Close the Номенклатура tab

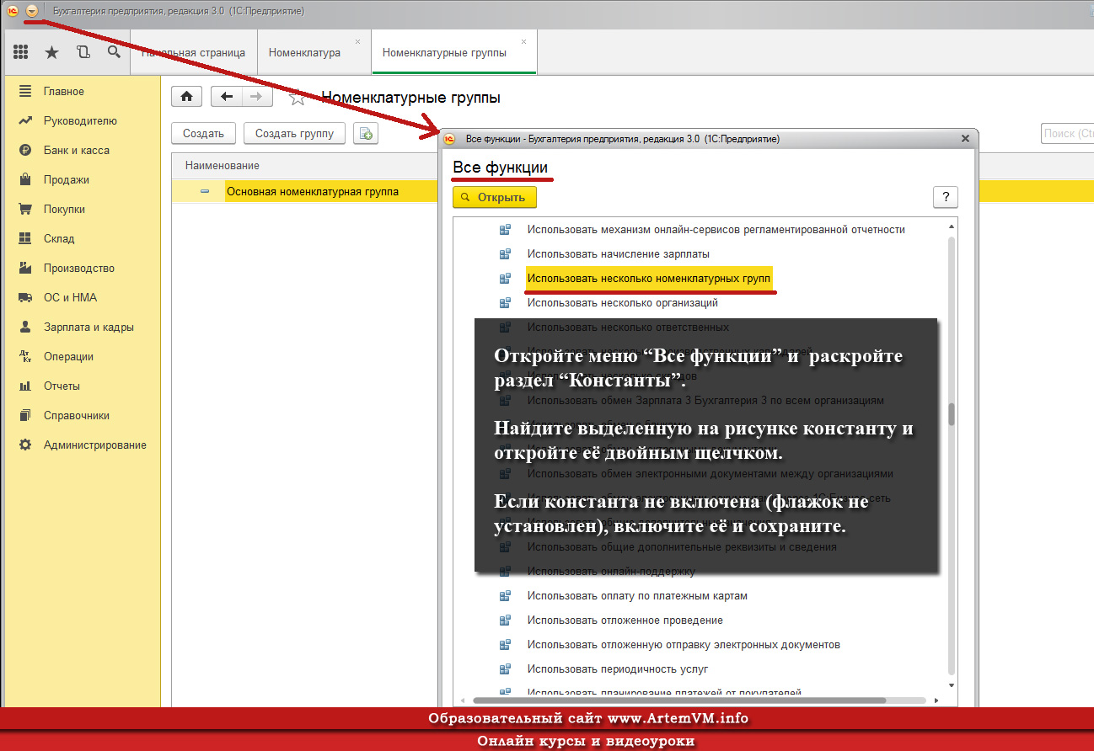pos(357,41)
